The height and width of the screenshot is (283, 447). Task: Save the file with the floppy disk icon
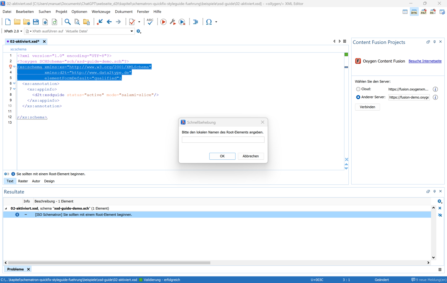point(36,22)
